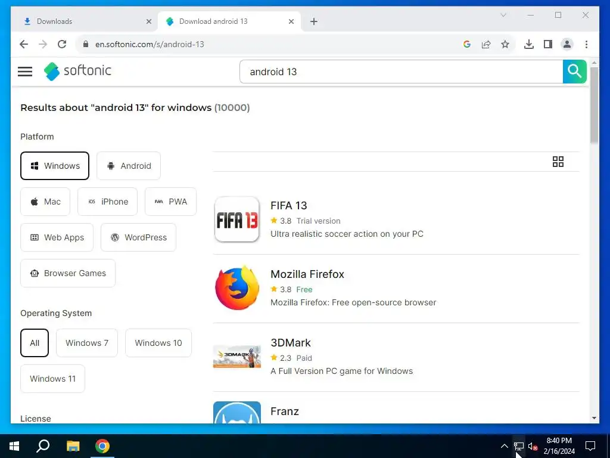This screenshot has width=610, height=458.
Task: Open Windows taskbar search
Action: click(43, 446)
